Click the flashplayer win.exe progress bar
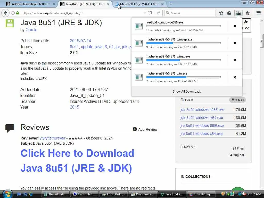 point(184,77)
